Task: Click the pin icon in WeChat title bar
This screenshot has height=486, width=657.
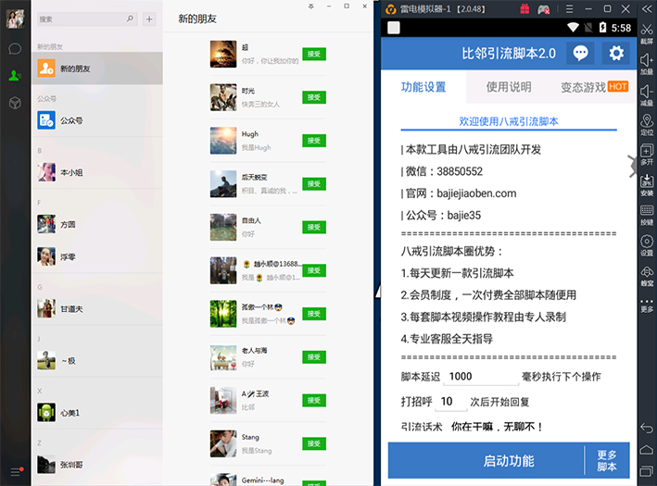Action: pyautogui.click(x=311, y=6)
